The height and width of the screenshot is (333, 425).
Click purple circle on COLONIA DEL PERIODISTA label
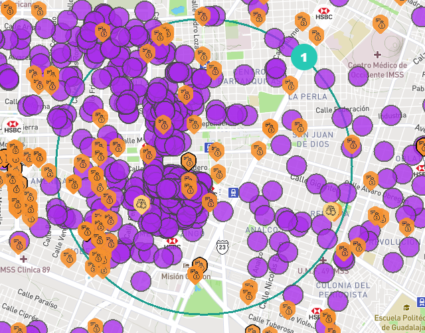(x=338, y=300)
